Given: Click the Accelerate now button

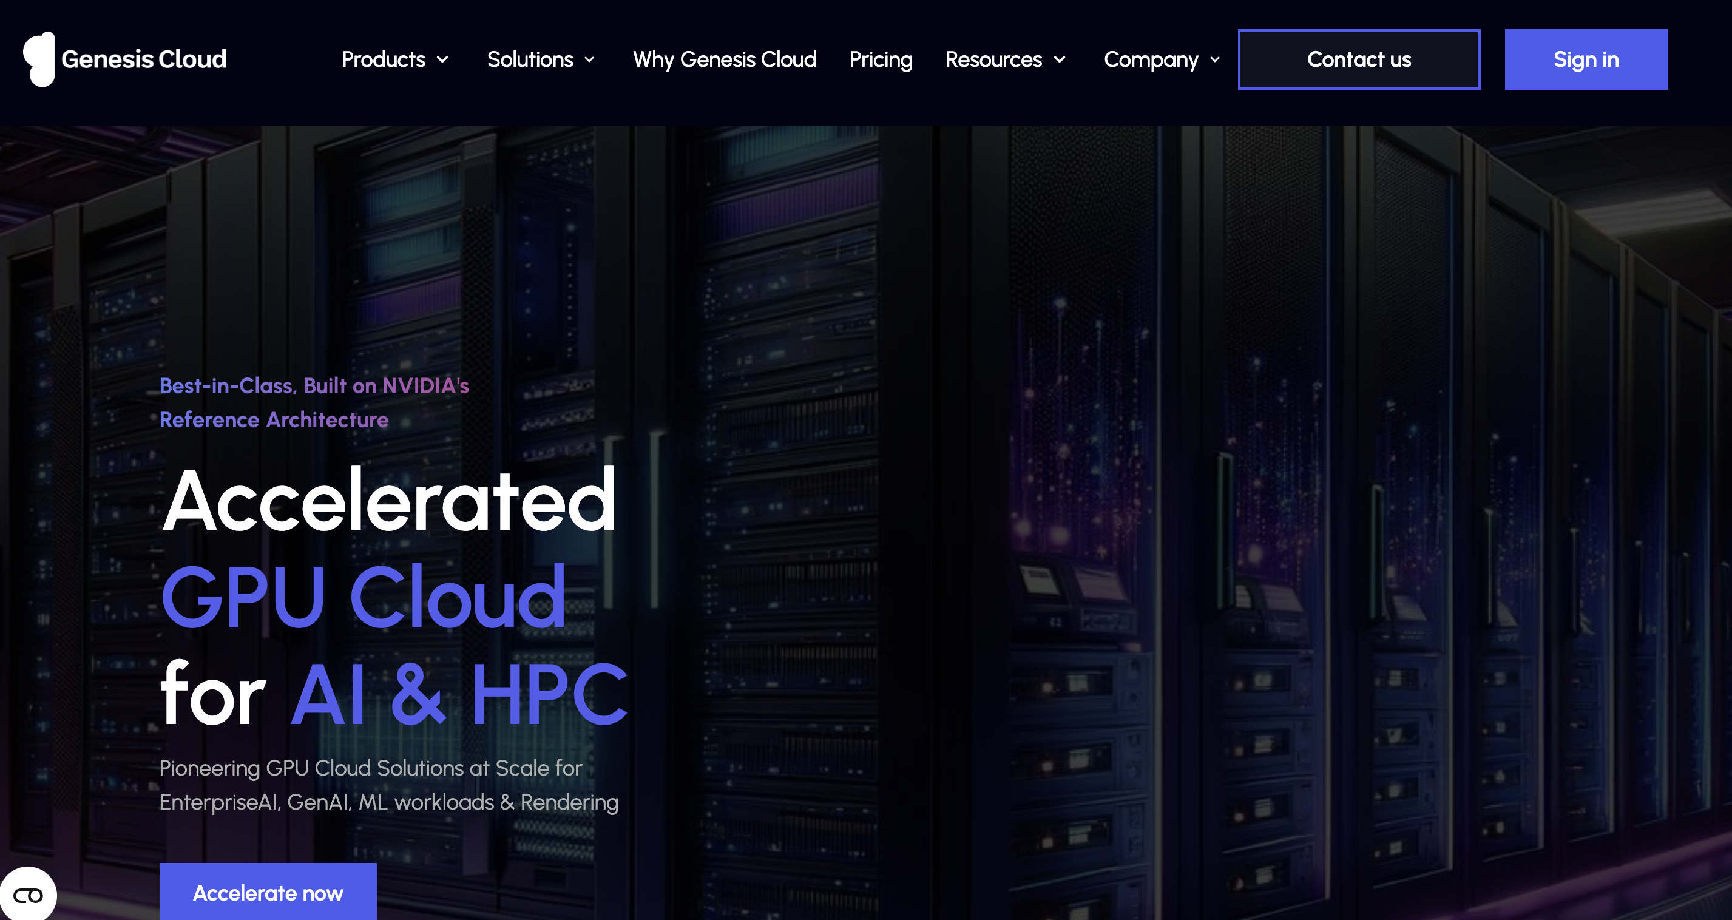Looking at the screenshot, I should pos(268,893).
